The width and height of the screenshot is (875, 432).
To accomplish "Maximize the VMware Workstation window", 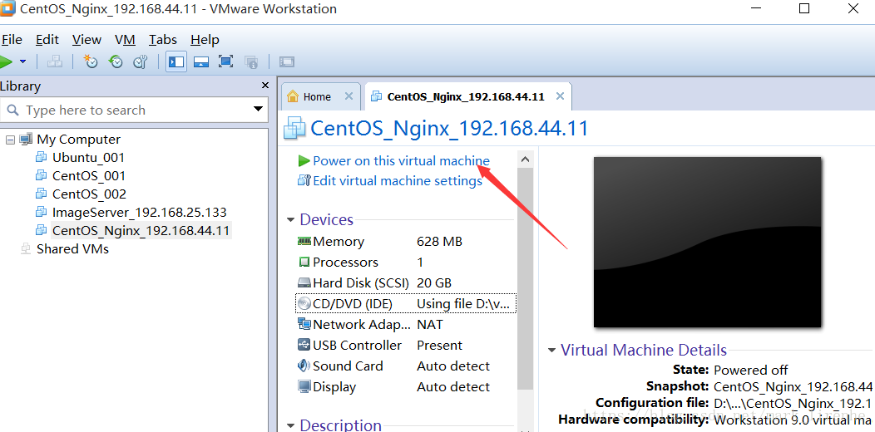I will [804, 8].
